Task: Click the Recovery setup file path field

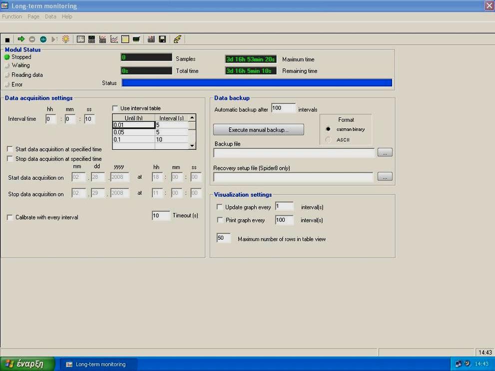Action: [293, 177]
